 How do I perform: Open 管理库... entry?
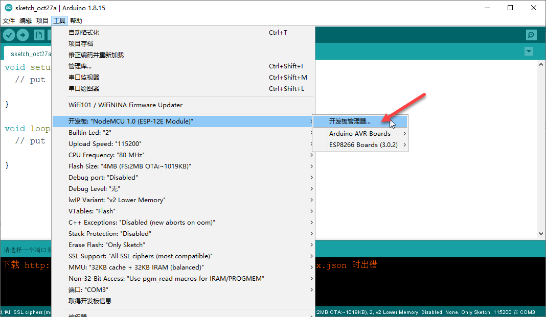[184, 66]
